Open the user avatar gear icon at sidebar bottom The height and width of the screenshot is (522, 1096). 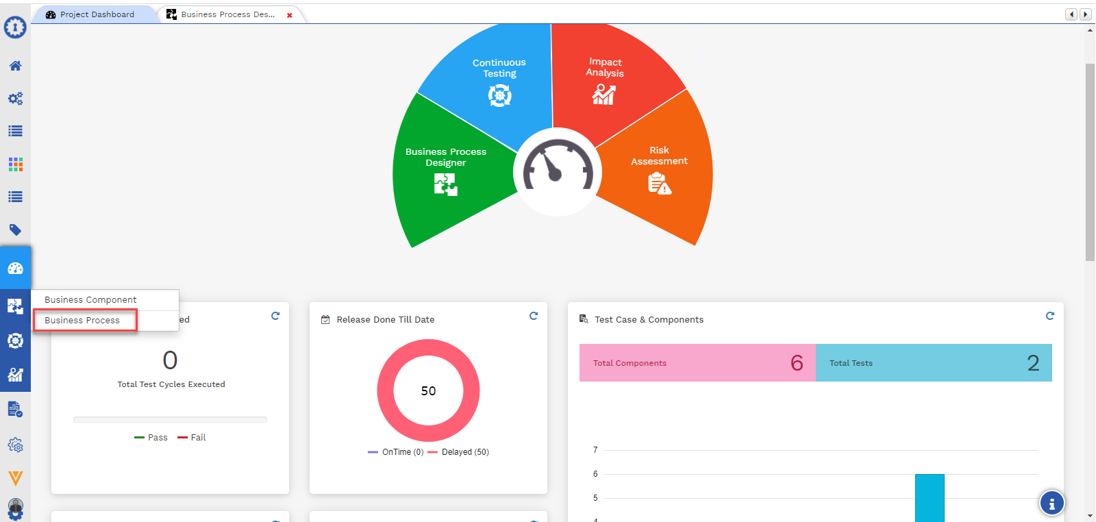click(15, 510)
